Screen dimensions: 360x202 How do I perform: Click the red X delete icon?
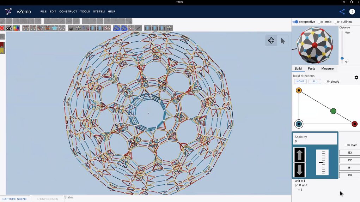[2, 28]
